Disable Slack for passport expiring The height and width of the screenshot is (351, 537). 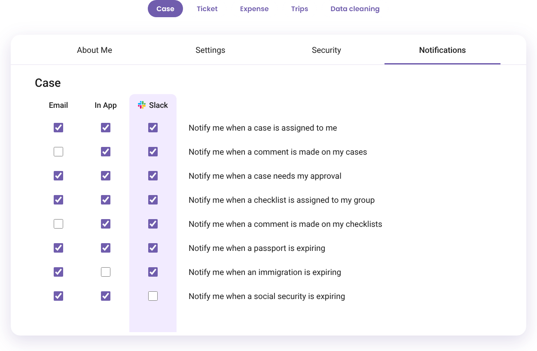(x=153, y=248)
